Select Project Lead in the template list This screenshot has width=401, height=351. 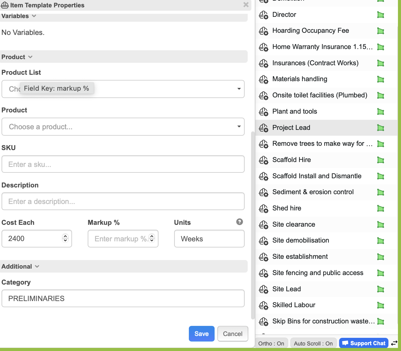point(291,128)
